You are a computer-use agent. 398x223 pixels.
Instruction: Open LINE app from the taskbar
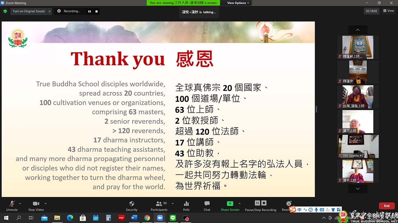[x=173, y=218]
